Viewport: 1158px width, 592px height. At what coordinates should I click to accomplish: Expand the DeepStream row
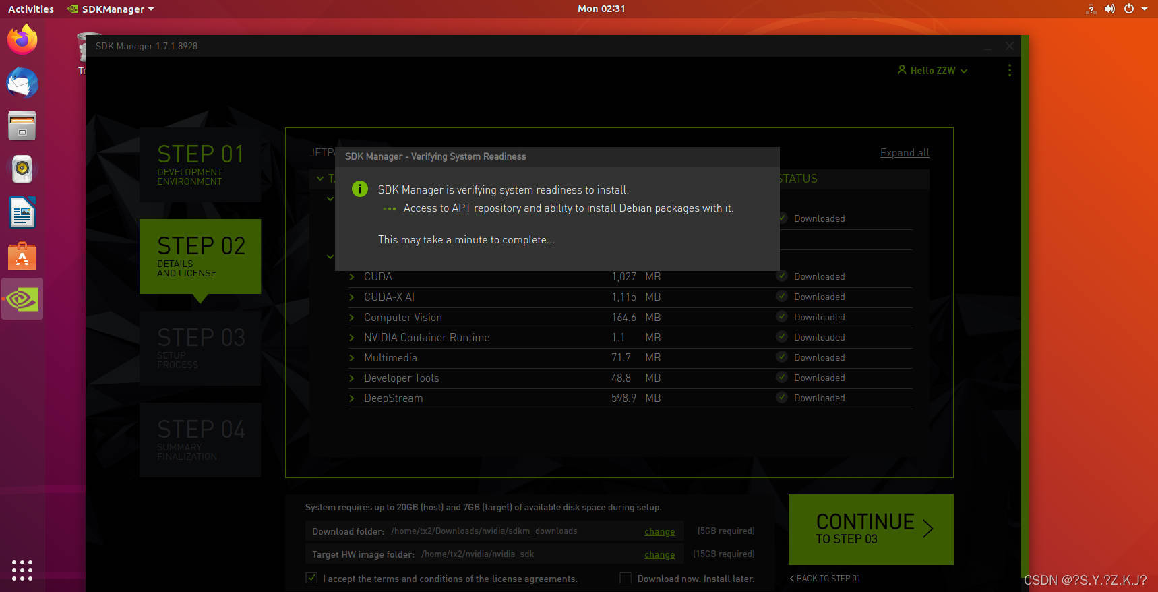352,398
